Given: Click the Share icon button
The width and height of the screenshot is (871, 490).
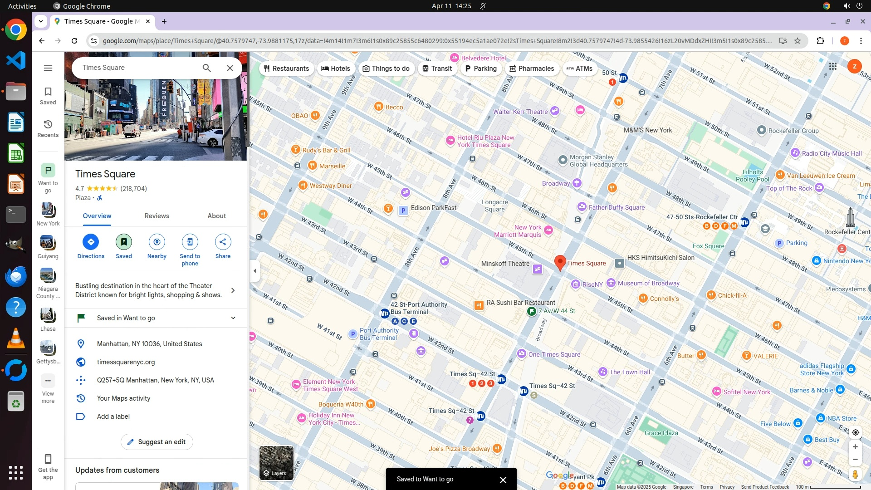Looking at the screenshot, I should coord(223,242).
